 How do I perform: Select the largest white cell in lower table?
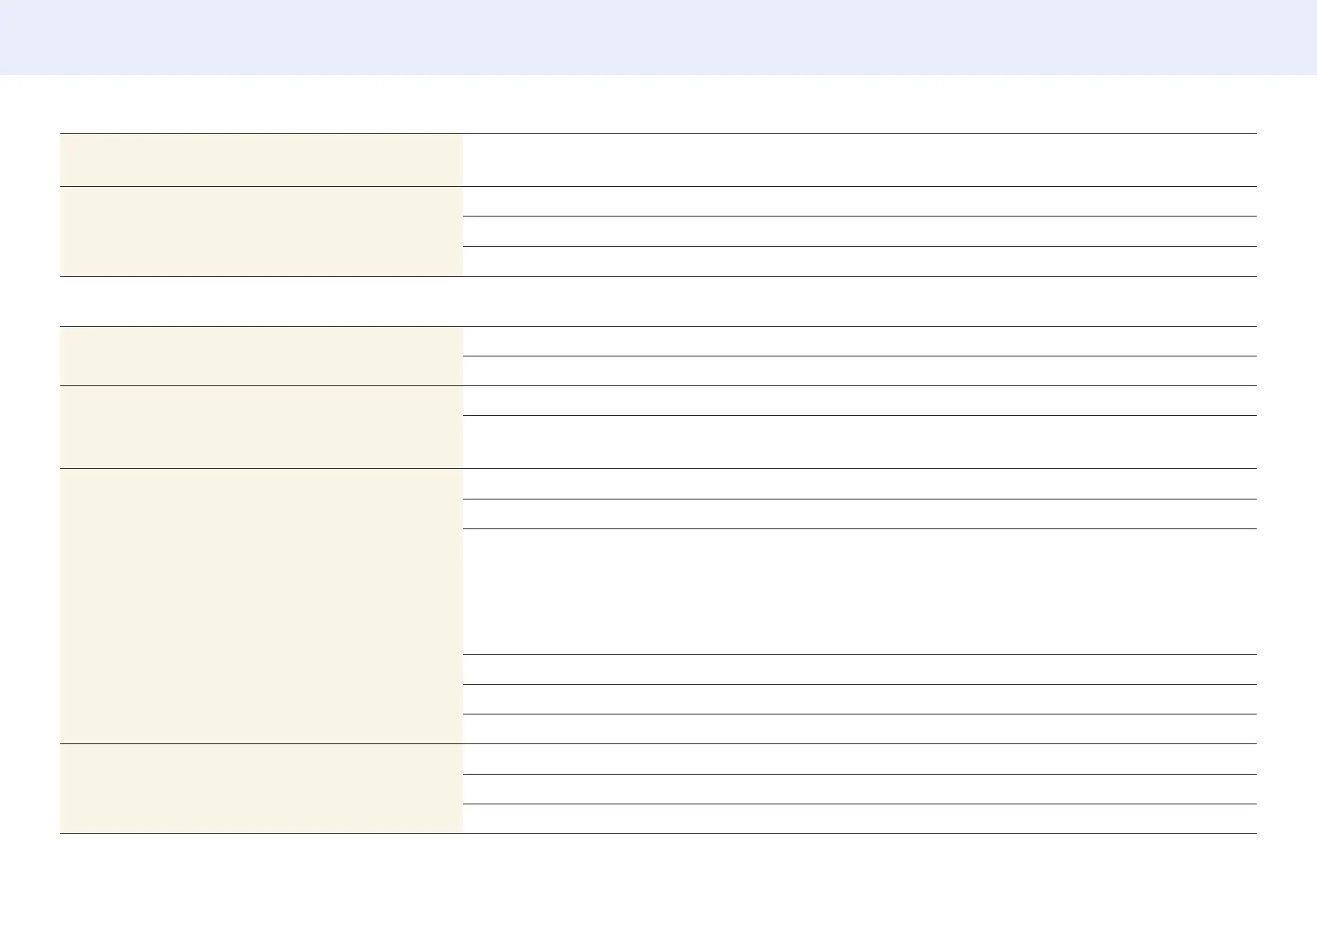click(859, 592)
